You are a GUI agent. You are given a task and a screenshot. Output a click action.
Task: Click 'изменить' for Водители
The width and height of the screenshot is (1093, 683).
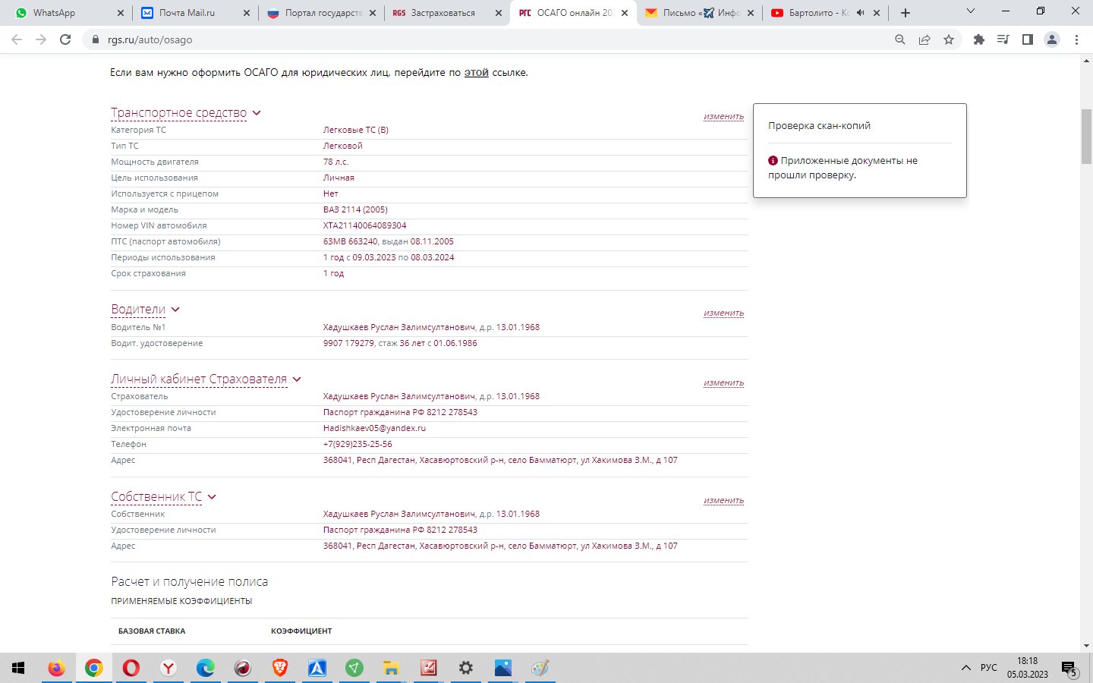tap(723, 313)
